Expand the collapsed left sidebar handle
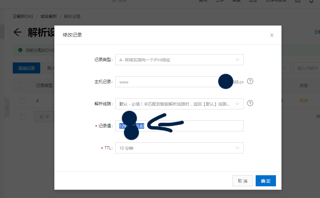This screenshot has height=198, width=320. tap(7, 108)
